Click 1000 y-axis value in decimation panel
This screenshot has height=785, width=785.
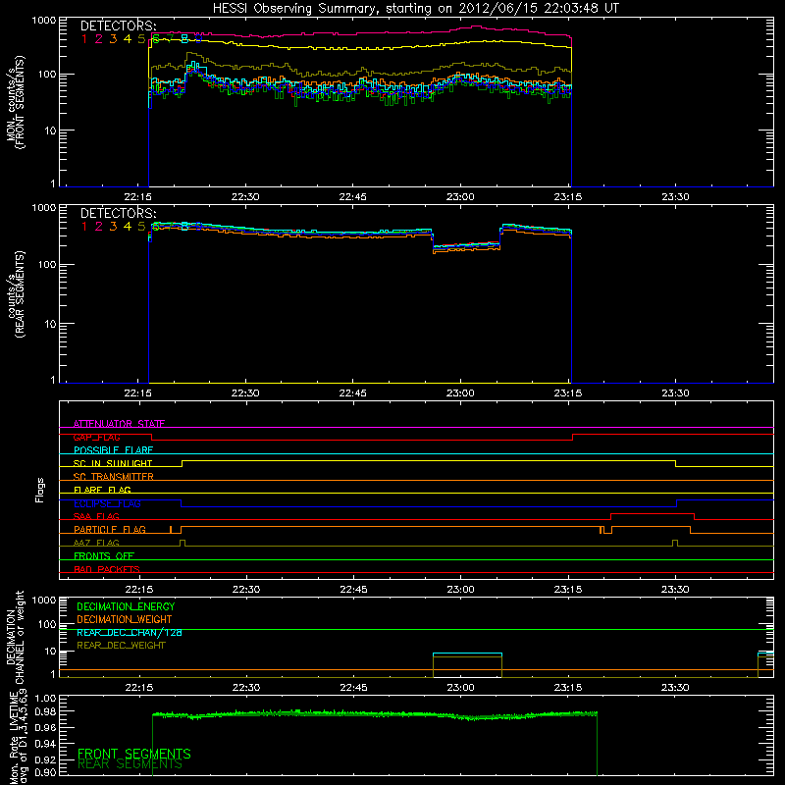point(43,601)
